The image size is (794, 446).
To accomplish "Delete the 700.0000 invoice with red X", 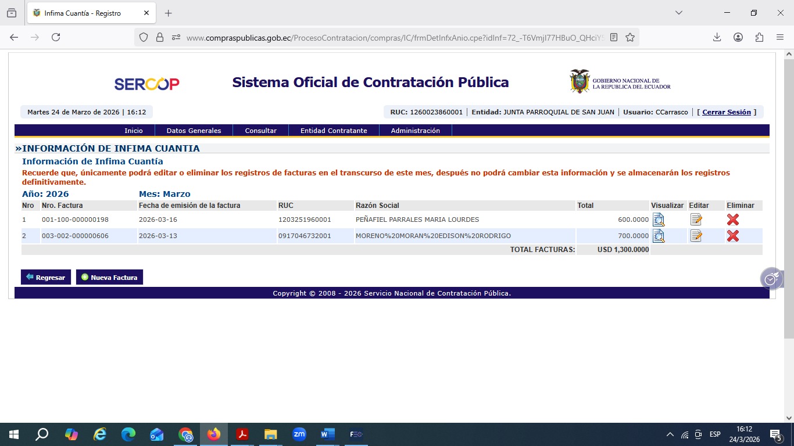I will pyautogui.click(x=732, y=236).
